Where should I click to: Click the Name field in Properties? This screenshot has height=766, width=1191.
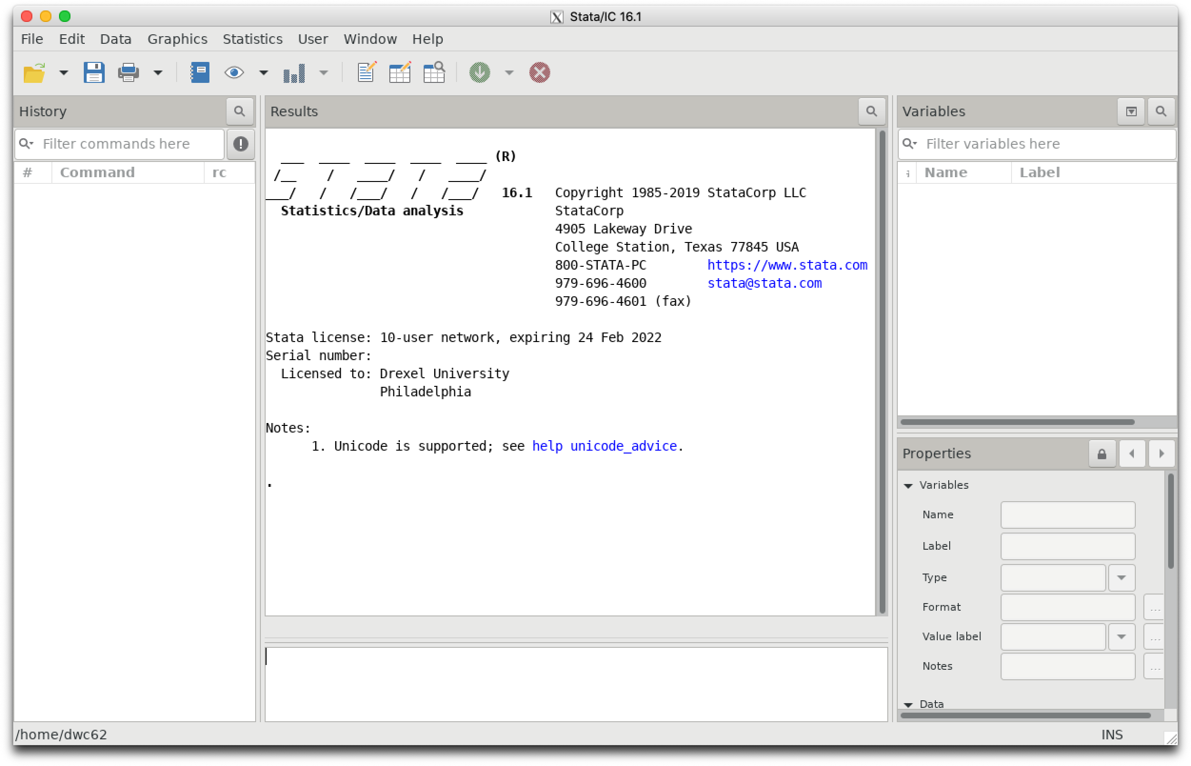(x=1068, y=515)
